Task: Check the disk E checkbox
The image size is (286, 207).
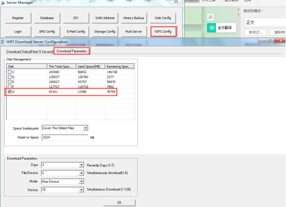Action: (10, 82)
